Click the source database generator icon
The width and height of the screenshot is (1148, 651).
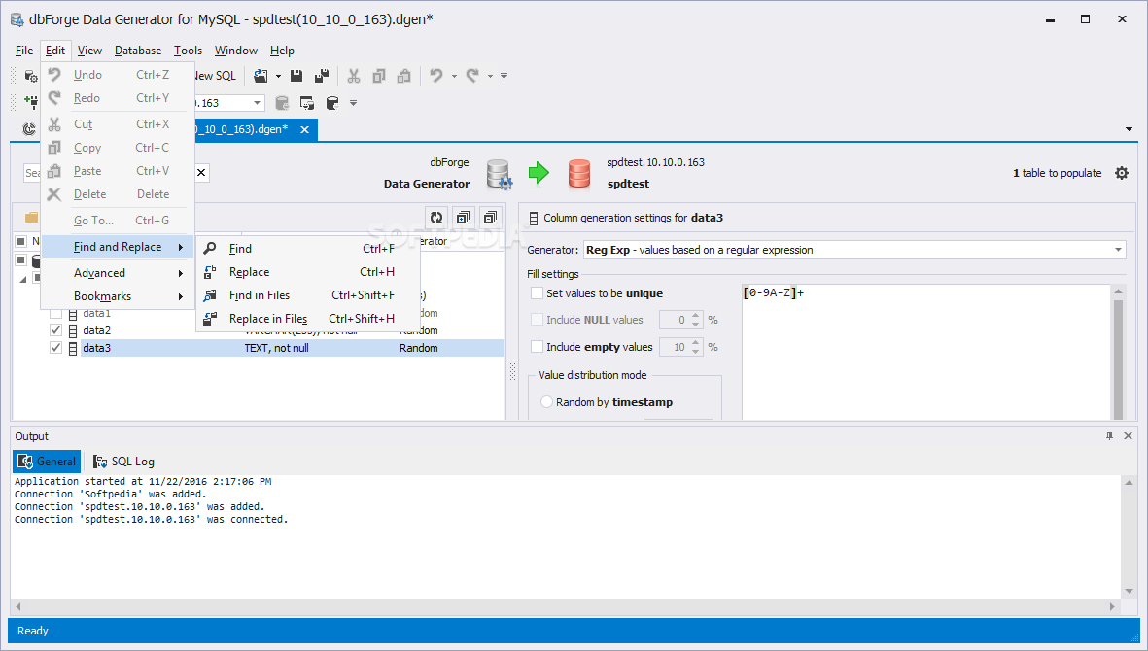(x=500, y=174)
